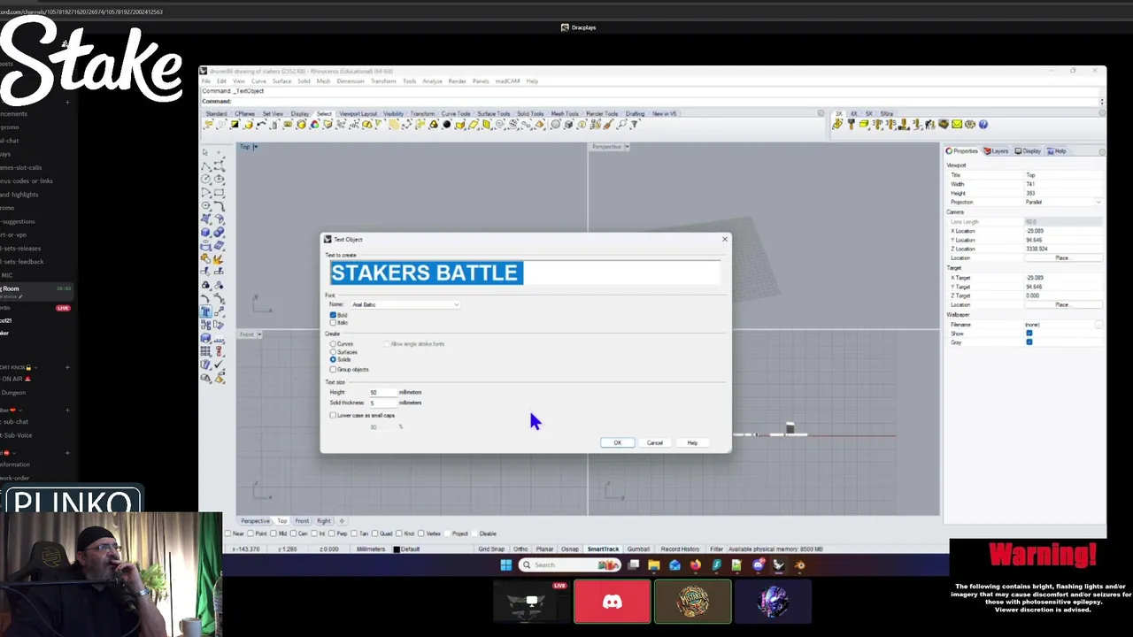Image resolution: width=1133 pixels, height=637 pixels.
Task: Enable the Vertex osnap checkbox
Action: tap(422, 533)
